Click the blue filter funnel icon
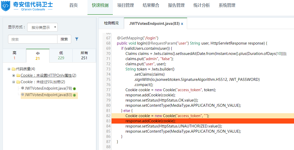294x150 pixels. click(77, 39)
